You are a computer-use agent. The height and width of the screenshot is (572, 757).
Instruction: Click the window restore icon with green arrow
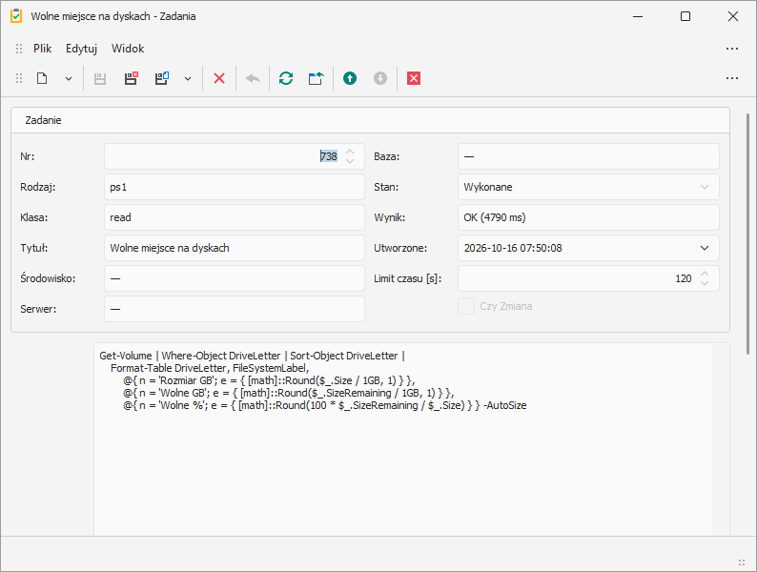(317, 78)
